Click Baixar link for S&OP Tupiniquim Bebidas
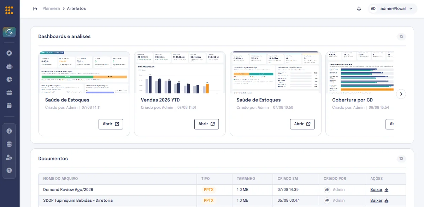The height and width of the screenshot is (207, 424). 376,201
